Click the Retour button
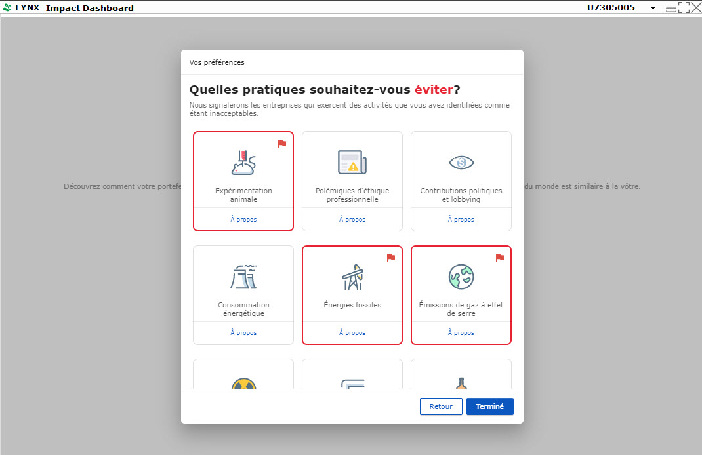 click(441, 406)
